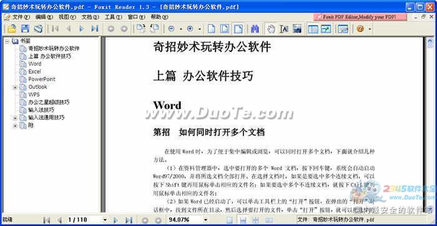Click status bar next page button

click(x=115, y=220)
